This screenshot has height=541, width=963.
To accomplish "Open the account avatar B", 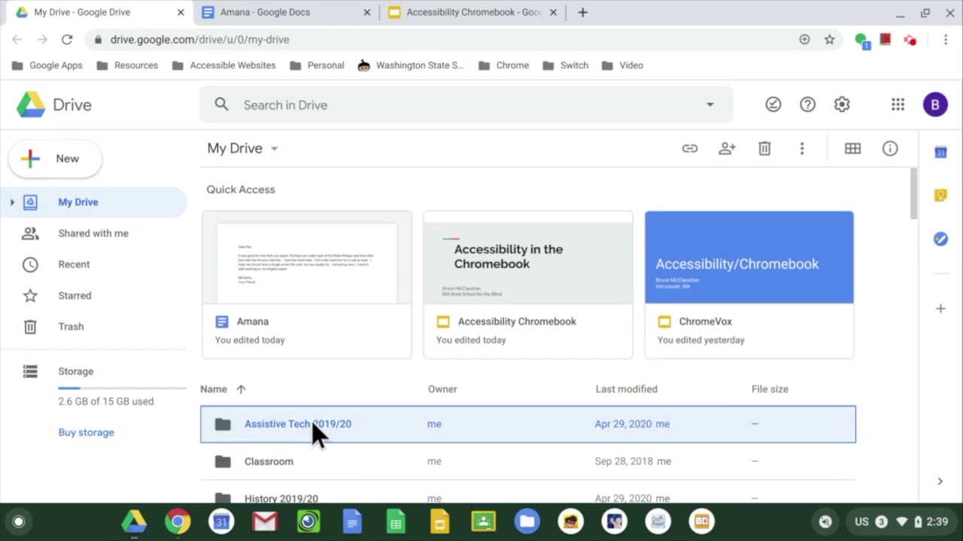I will [935, 105].
